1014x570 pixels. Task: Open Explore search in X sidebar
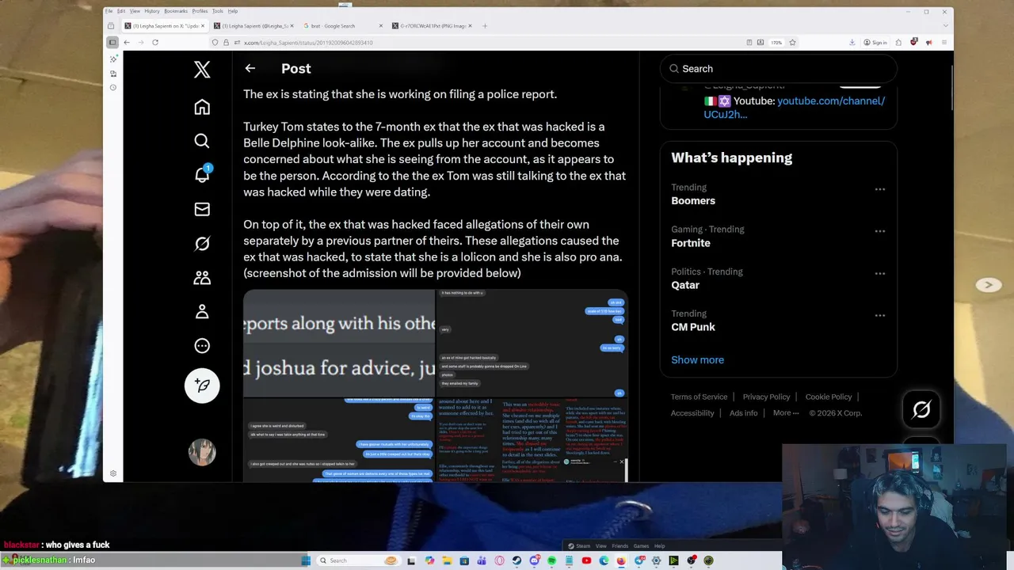[x=202, y=141]
